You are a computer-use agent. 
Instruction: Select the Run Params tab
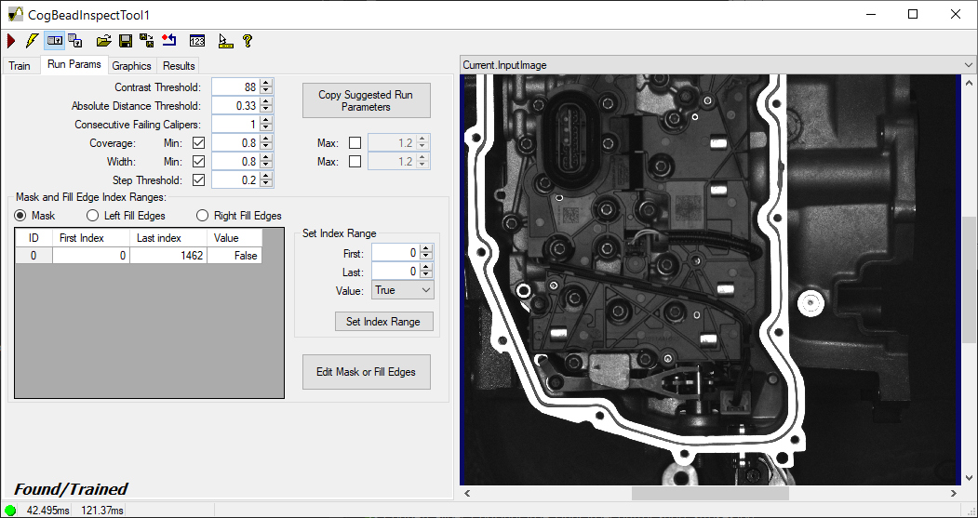click(x=74, y=64)
